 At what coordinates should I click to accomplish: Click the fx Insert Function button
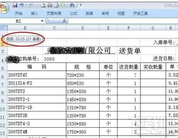[64, 21]
